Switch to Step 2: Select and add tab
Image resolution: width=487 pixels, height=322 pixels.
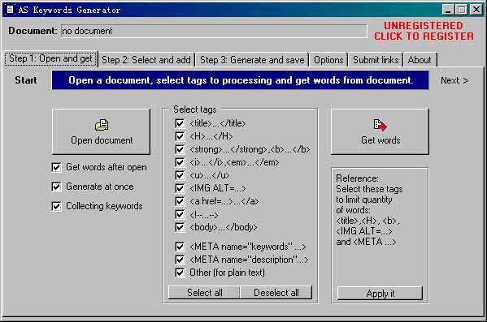pyautogui.click(x=146, y=60)
